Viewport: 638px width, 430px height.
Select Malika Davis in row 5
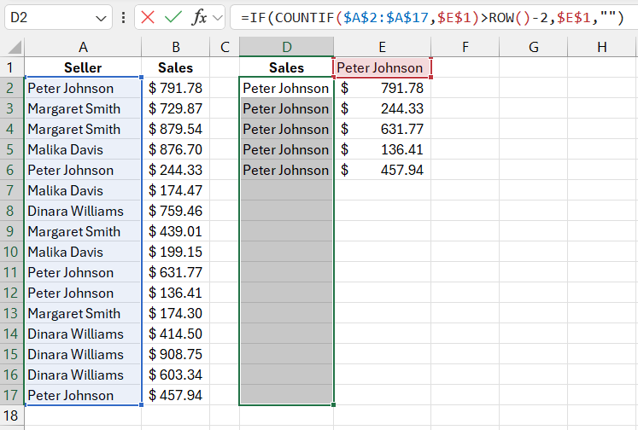click(83, 149)
